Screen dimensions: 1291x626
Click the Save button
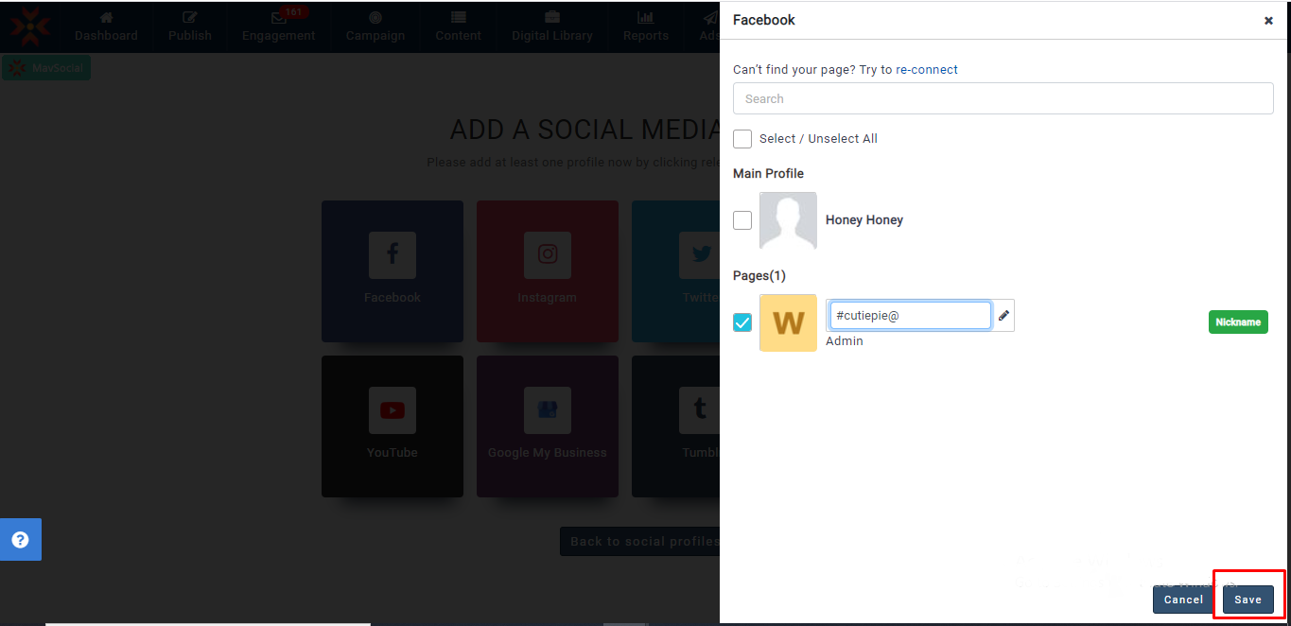point(1247,600)
